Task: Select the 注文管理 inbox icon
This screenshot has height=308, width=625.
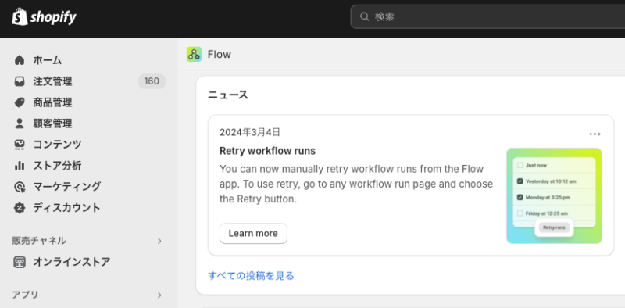Action: coord(19,81)
